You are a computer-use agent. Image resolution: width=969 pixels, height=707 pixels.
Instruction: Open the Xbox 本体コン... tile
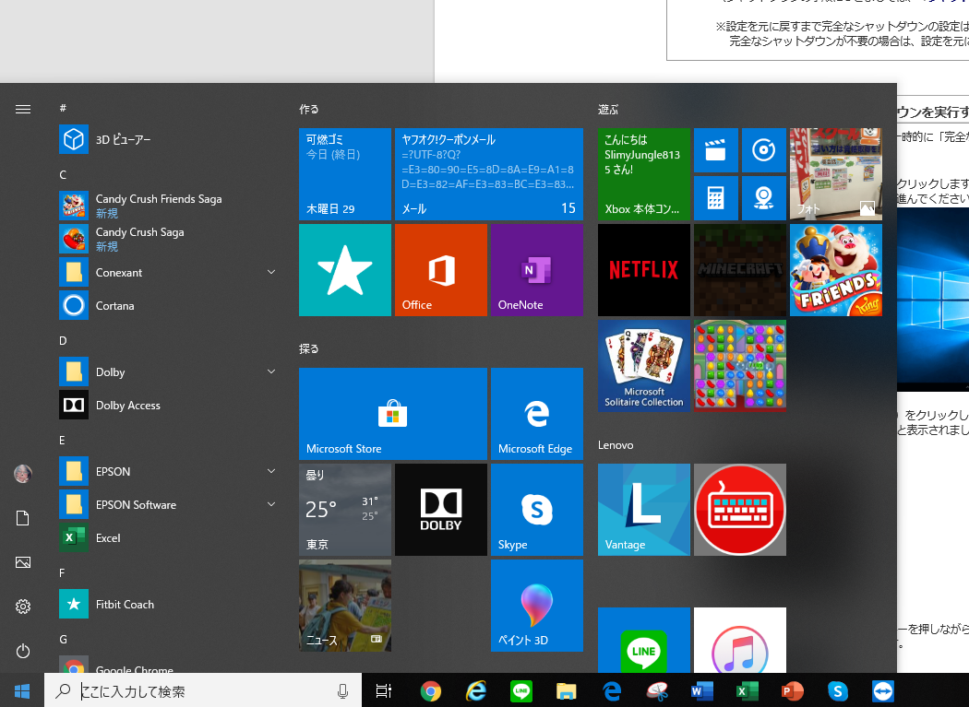[644, 174]
